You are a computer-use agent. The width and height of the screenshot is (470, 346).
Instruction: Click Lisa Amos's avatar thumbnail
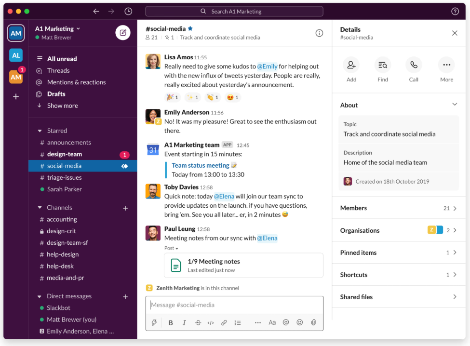coord(153,61)
